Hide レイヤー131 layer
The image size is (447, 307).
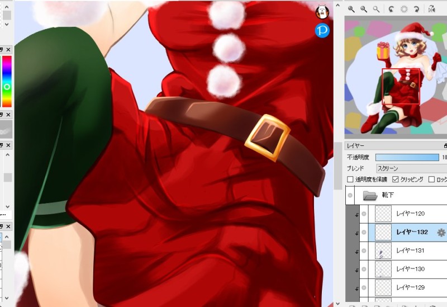point(364,251)
